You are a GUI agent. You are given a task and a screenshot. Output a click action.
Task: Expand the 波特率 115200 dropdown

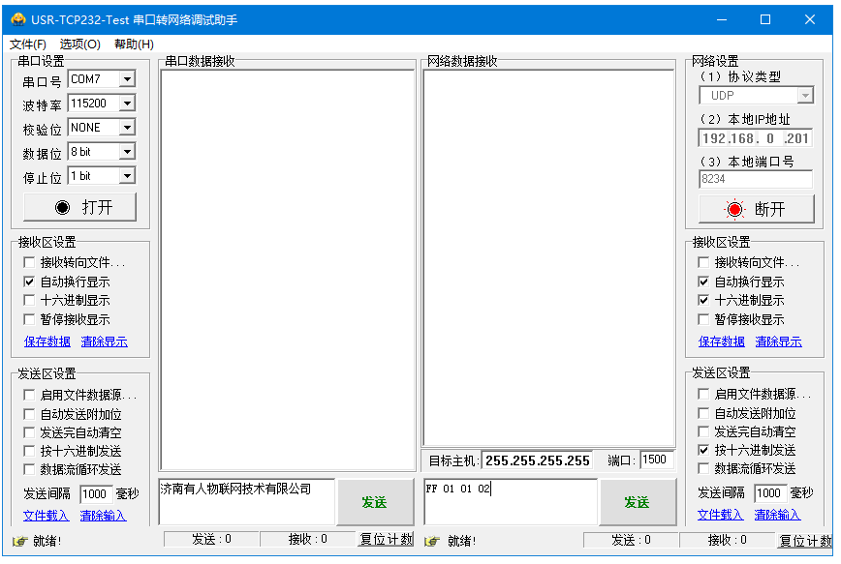click(127, 104)
